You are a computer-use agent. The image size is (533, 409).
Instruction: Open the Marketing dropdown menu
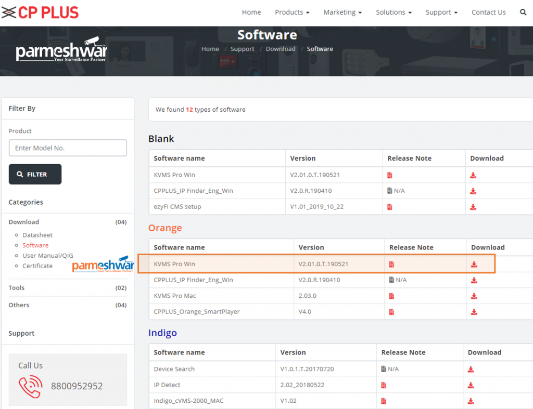(342, 12)
